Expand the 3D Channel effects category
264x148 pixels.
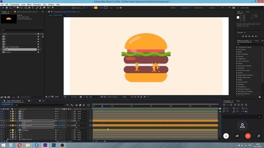[237, 49]
